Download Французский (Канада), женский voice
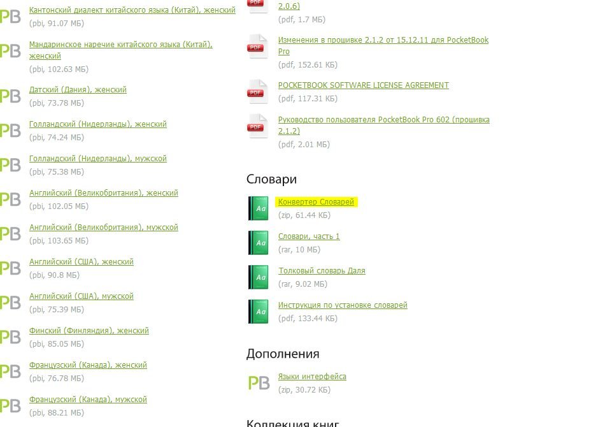612x427 pixels. (88, 365)
